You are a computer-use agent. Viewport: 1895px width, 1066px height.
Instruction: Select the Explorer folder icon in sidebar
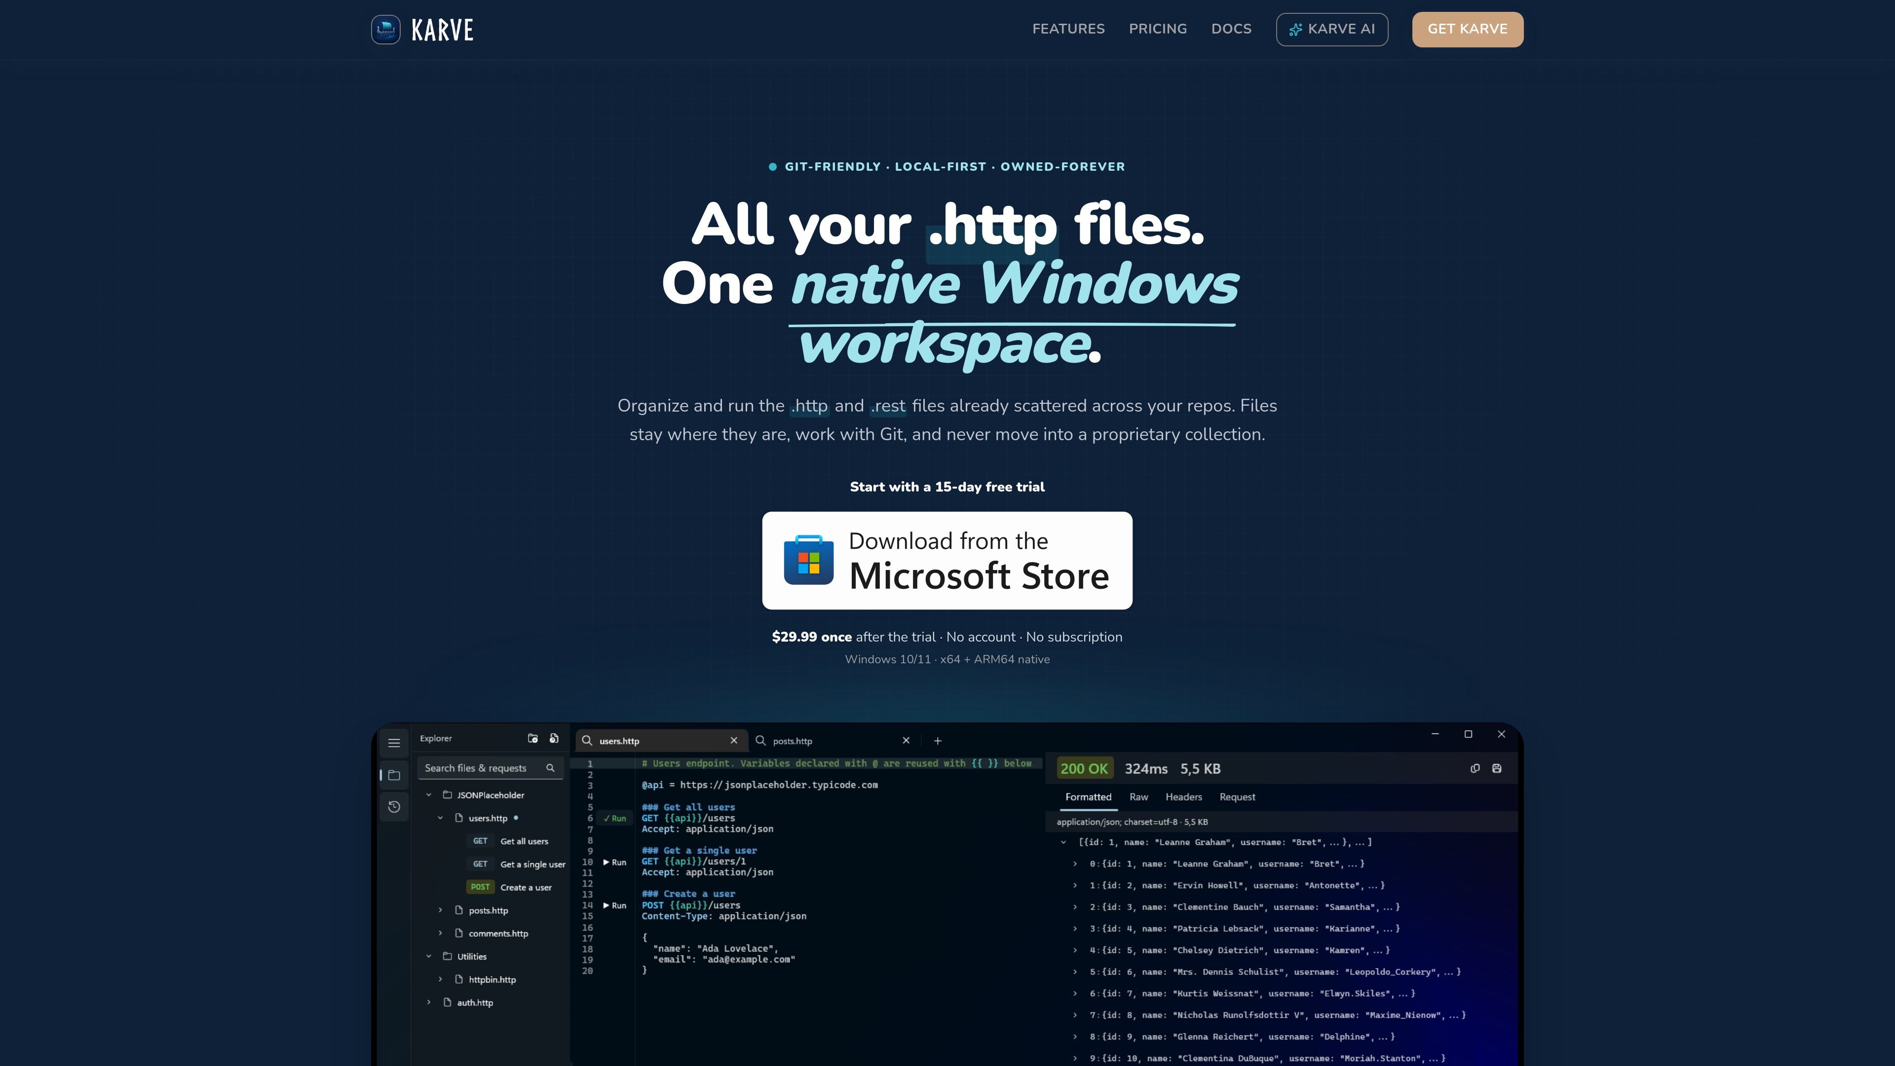(x=394, y=775)
